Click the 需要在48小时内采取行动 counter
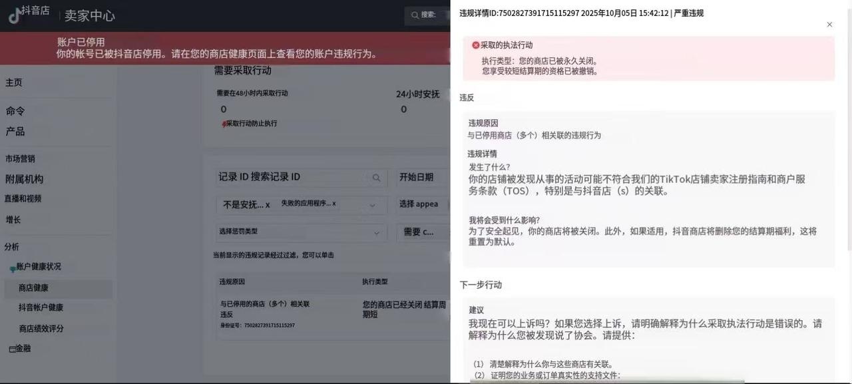This screenshot has width=852, height=384. pyautogui.click(x=252, y=93)
